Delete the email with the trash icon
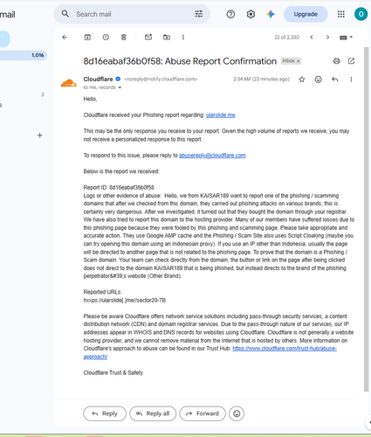371x437 pixels. 124,38
